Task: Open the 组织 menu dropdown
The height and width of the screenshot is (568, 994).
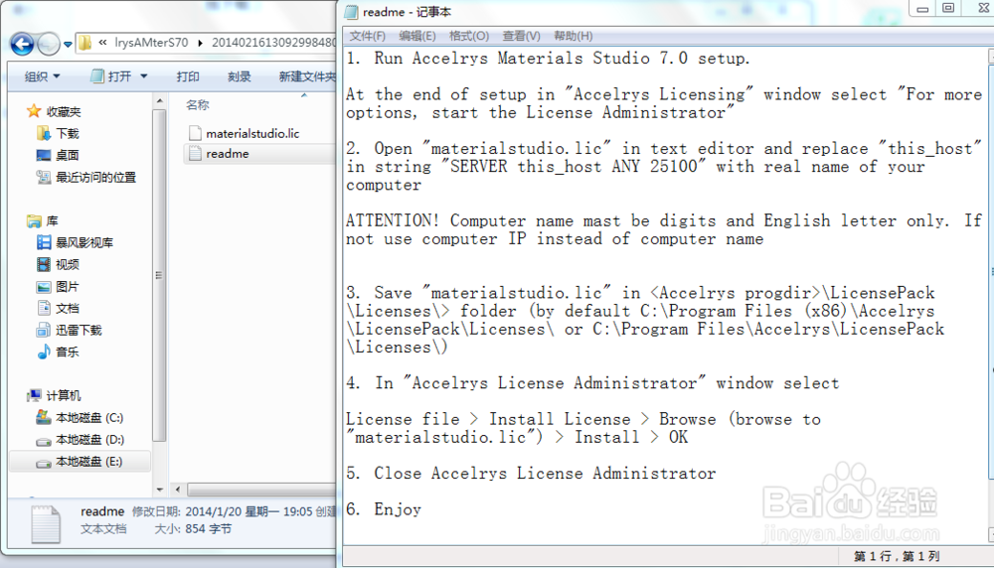Action: (x=42, y=76)
